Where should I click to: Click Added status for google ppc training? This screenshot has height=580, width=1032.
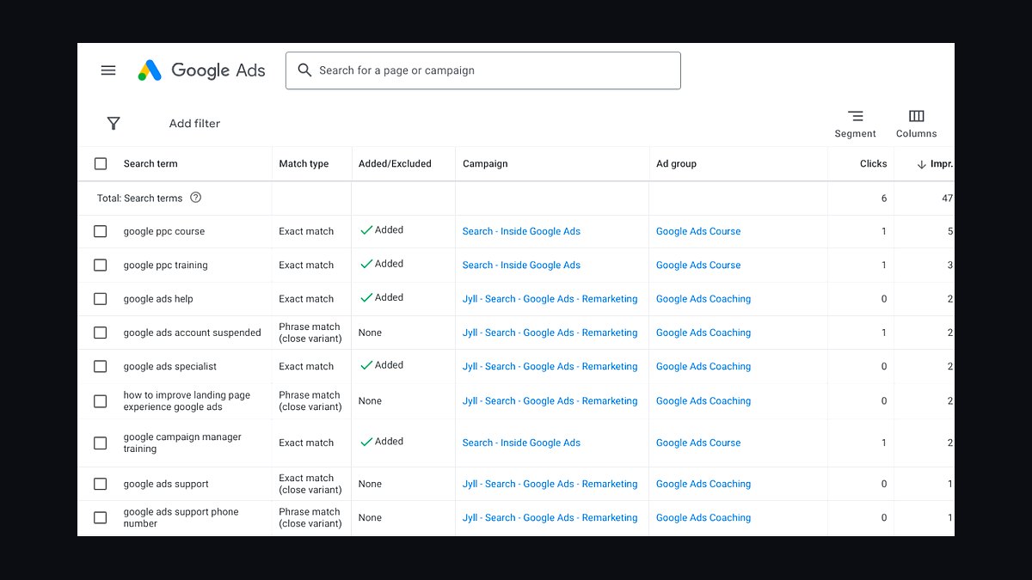[x=382, y=264]
